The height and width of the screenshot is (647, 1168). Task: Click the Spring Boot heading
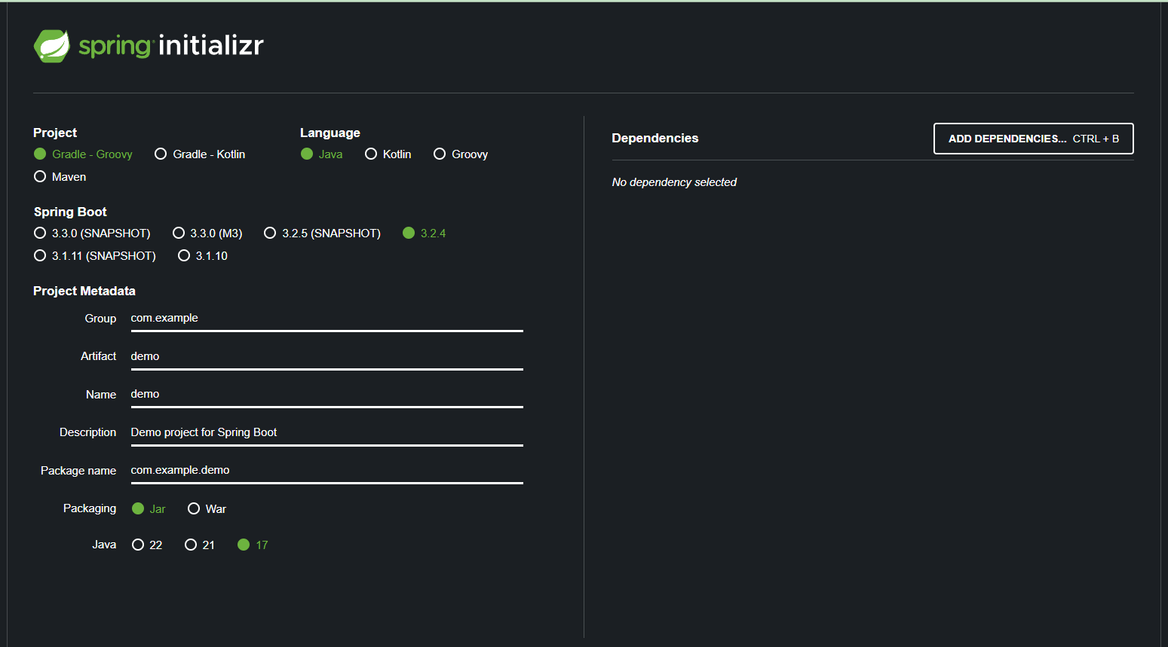coord(70,212)
